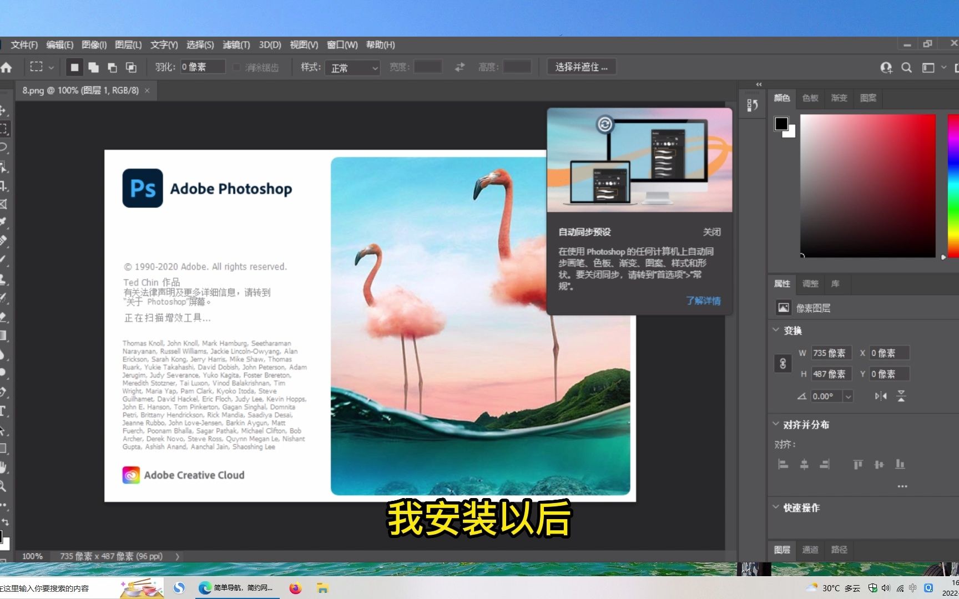
Task: Switch to the 通道 tab
Action: coord(811,550)
